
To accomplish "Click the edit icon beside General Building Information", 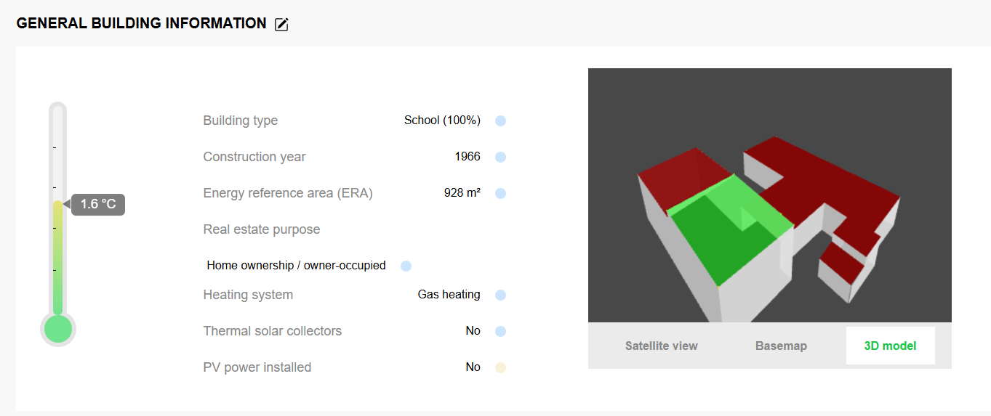I will (281, 25).
